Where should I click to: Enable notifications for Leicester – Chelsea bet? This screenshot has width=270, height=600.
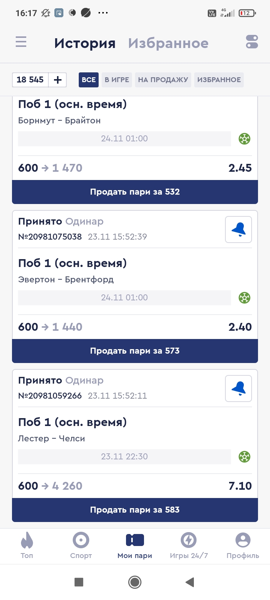[238, 388]
